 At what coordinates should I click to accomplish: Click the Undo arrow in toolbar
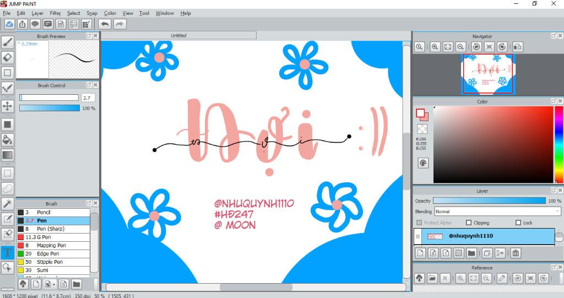click(105, 24)
